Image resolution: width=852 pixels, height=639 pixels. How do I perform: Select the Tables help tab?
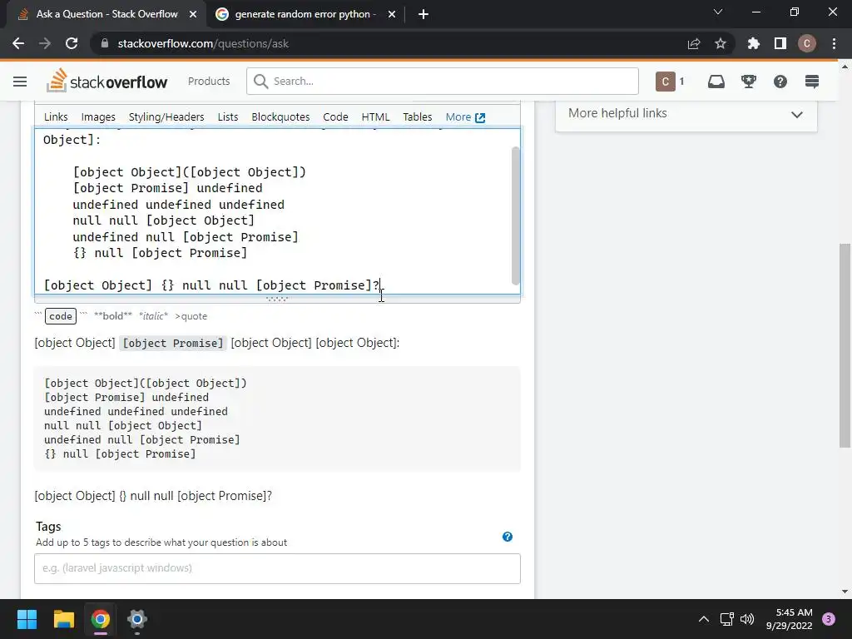pos(418,116)
